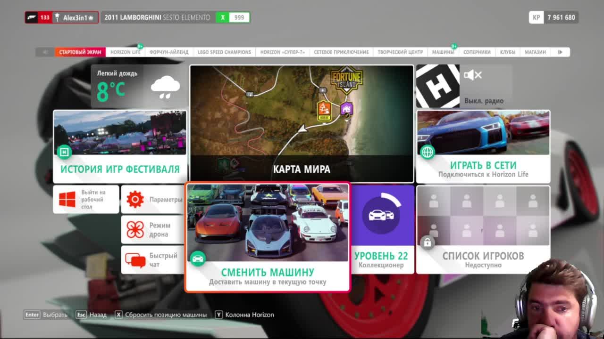Viewport: 604px width, 339px height.
Task: Click the player level 133 badge
Action: pos(45,17)
